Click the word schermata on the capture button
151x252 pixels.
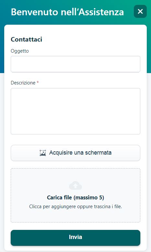click(98, 153)
